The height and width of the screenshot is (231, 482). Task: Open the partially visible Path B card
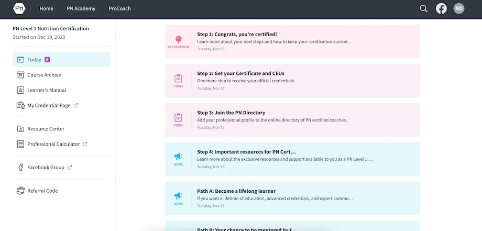coord(293,226)
